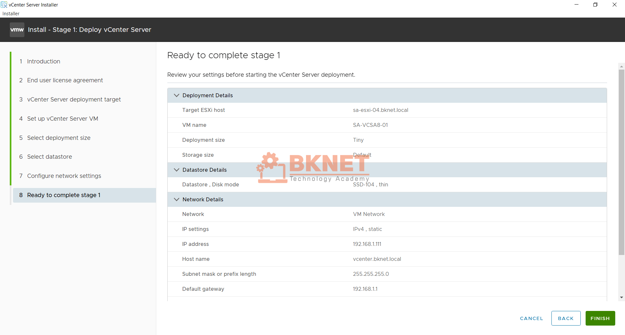Screen dimensions: 625x335
Task: Collapse the Datastore Details section
Action: 176,170
